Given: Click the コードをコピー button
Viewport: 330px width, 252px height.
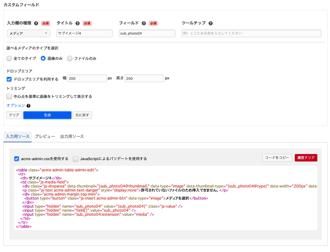Looking at the screenshot, I should [277, 158].
